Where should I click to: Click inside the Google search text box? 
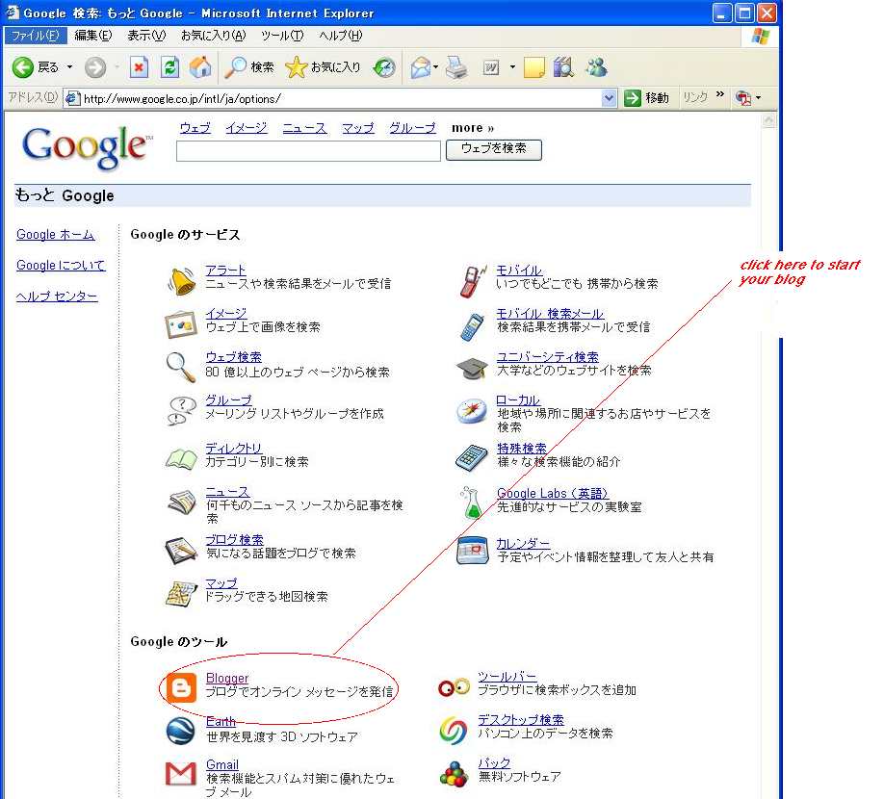(x=308, y=151)
